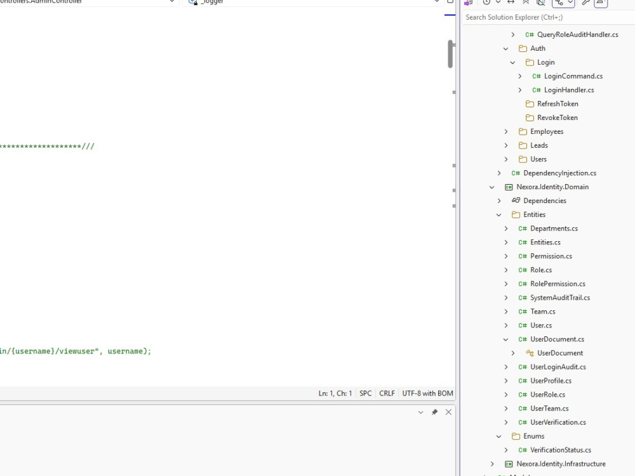635x476 pixels.
Task: Click the Auth folder icon
Action: (x=523, y=49)
